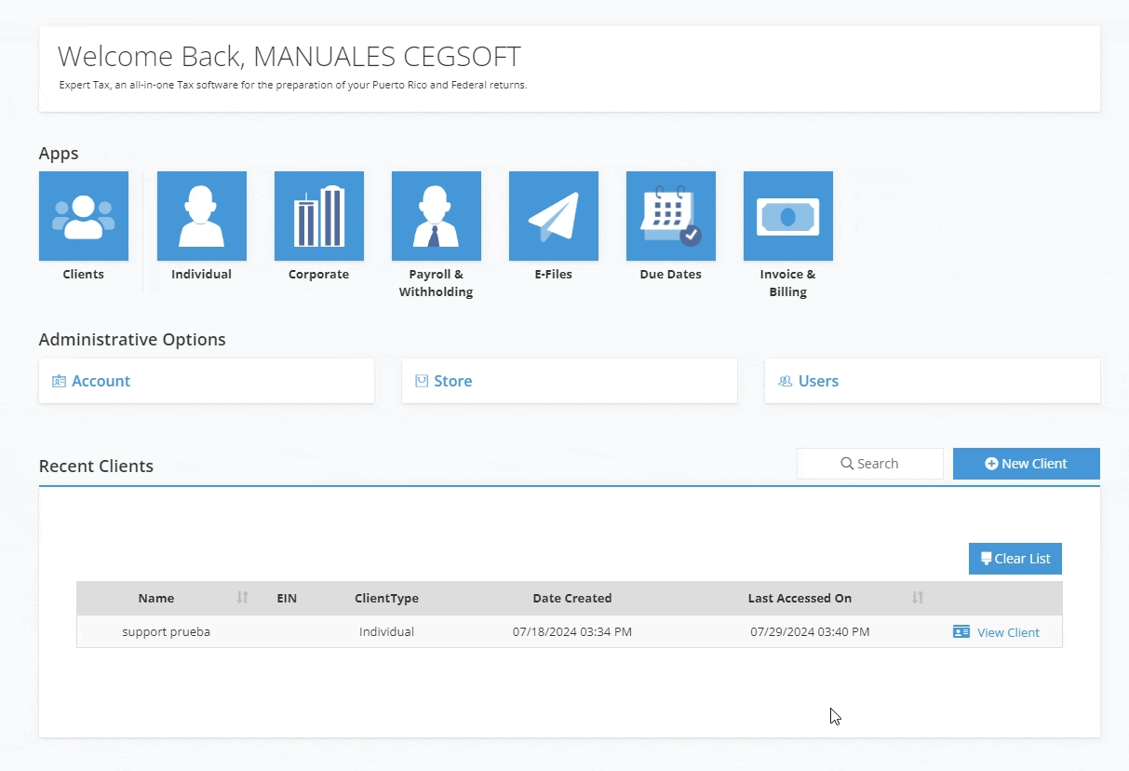
Task: Open the E-Files paper plane icon
Action: click(553, 216)
